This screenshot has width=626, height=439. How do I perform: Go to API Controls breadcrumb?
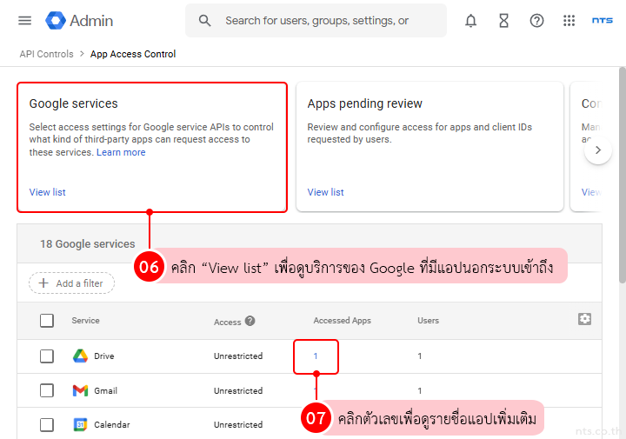(46, 54)
